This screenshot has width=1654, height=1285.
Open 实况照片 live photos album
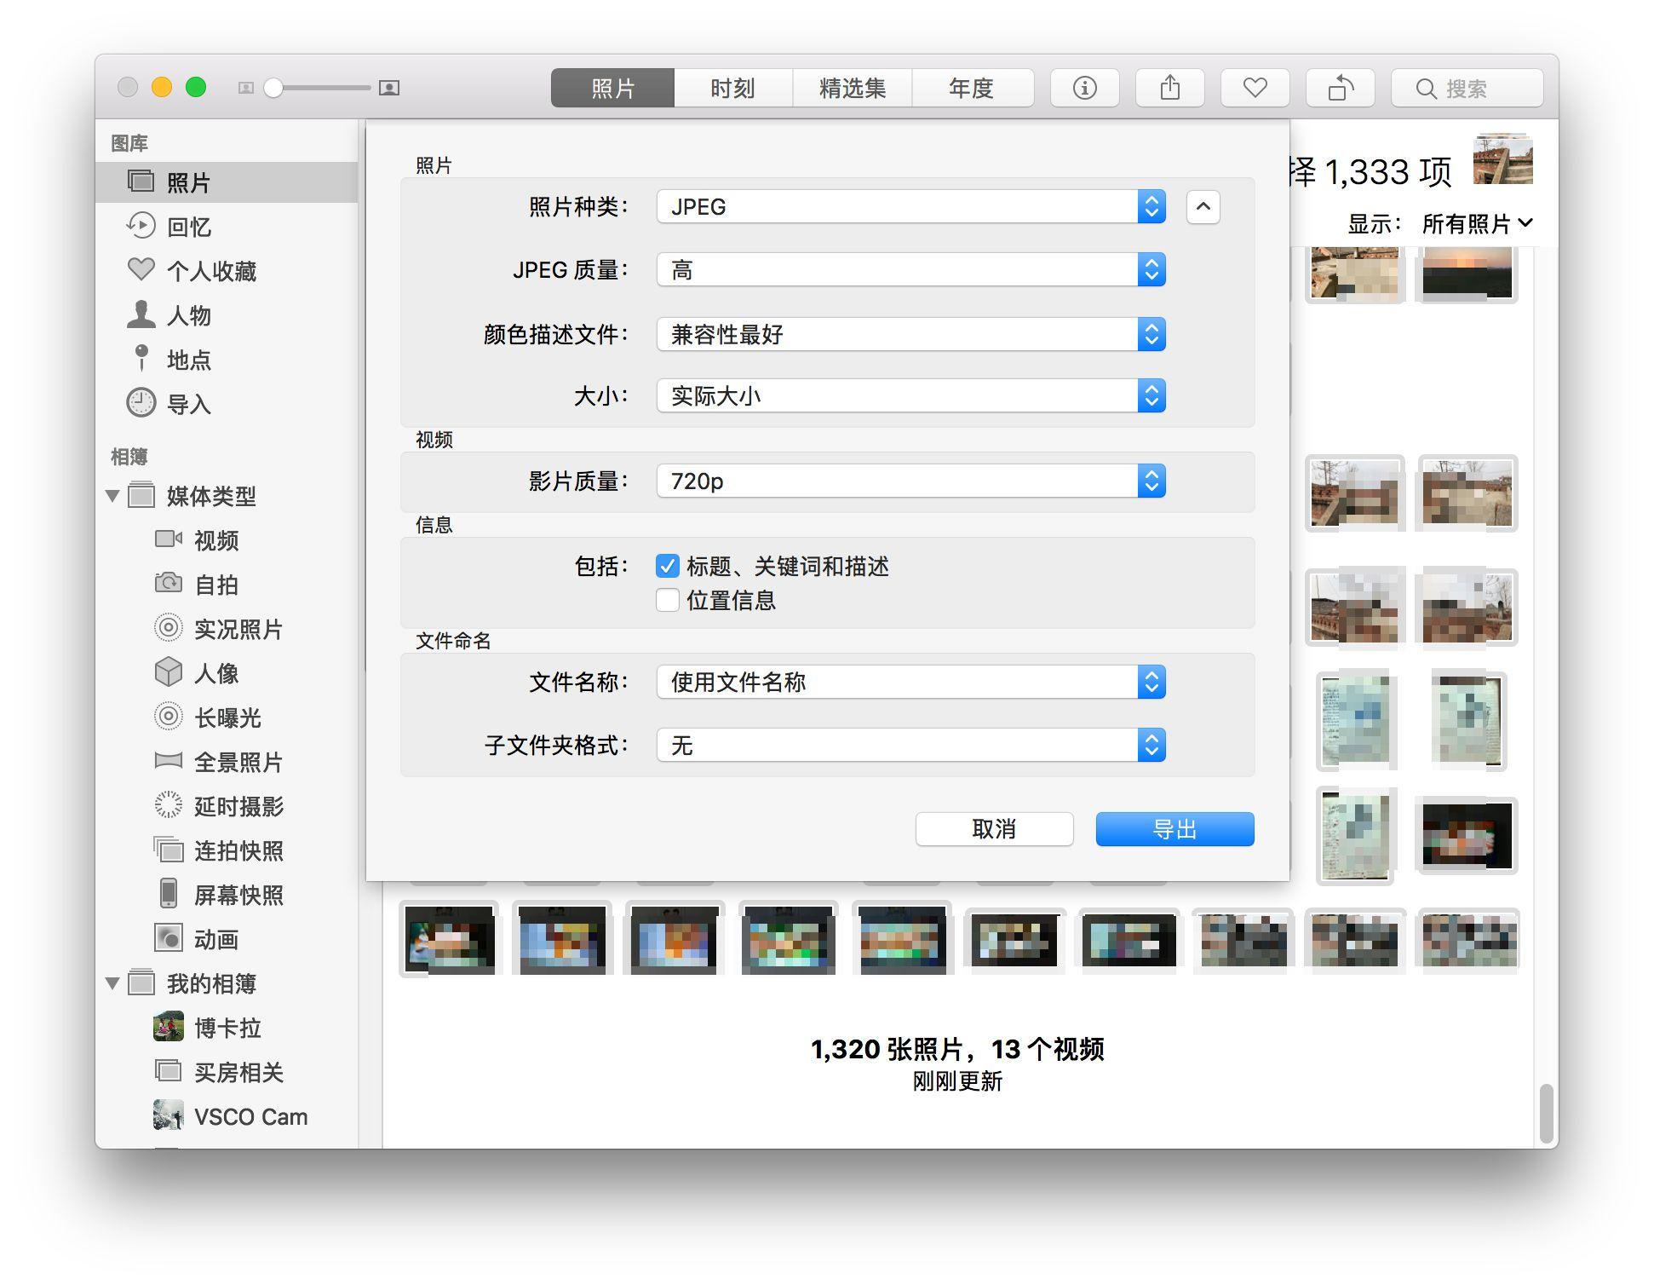tap(226, 629)
